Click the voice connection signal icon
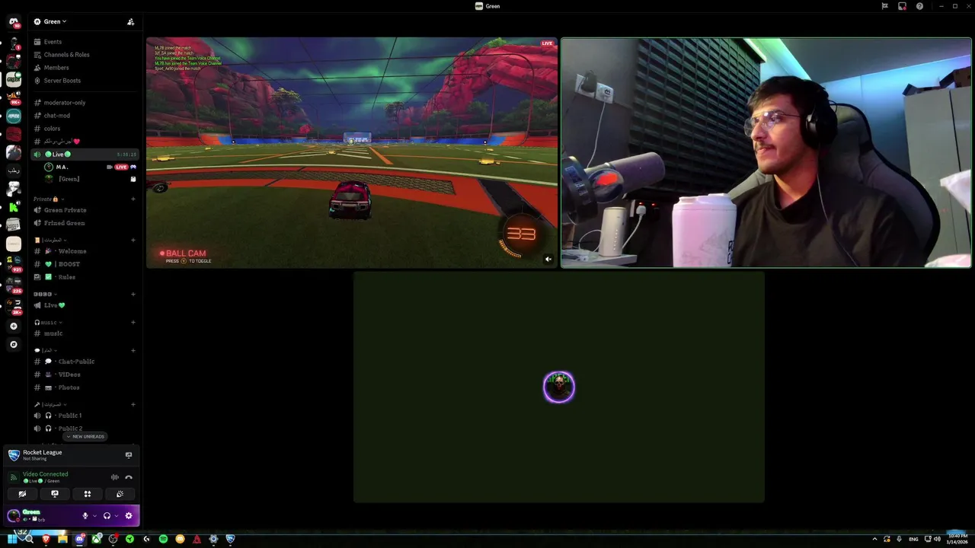 pyautogui.click(x=13, y=477)
